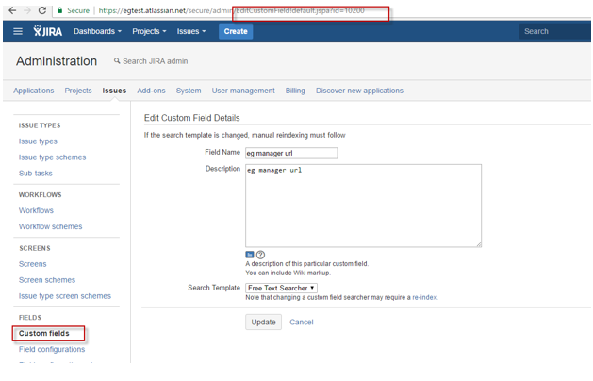Open Screen schemes in the sidebar
Screen dimensions: 593x381
point(47,280)
